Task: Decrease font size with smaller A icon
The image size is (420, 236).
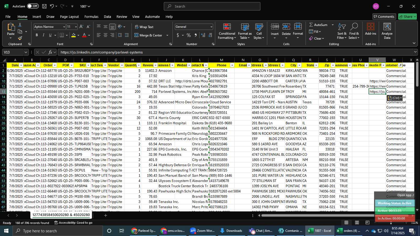Action: pos(88,27)
